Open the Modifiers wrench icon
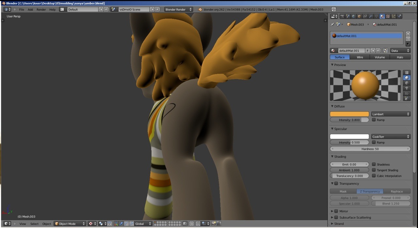 coord(371,16)
